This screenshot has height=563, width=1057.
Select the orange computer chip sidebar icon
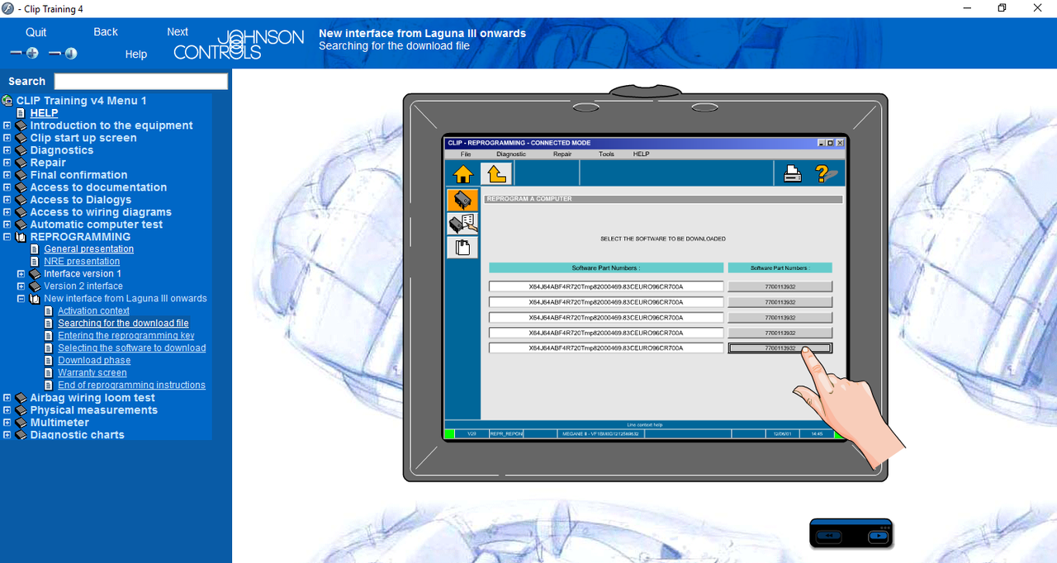click(462, 200)
